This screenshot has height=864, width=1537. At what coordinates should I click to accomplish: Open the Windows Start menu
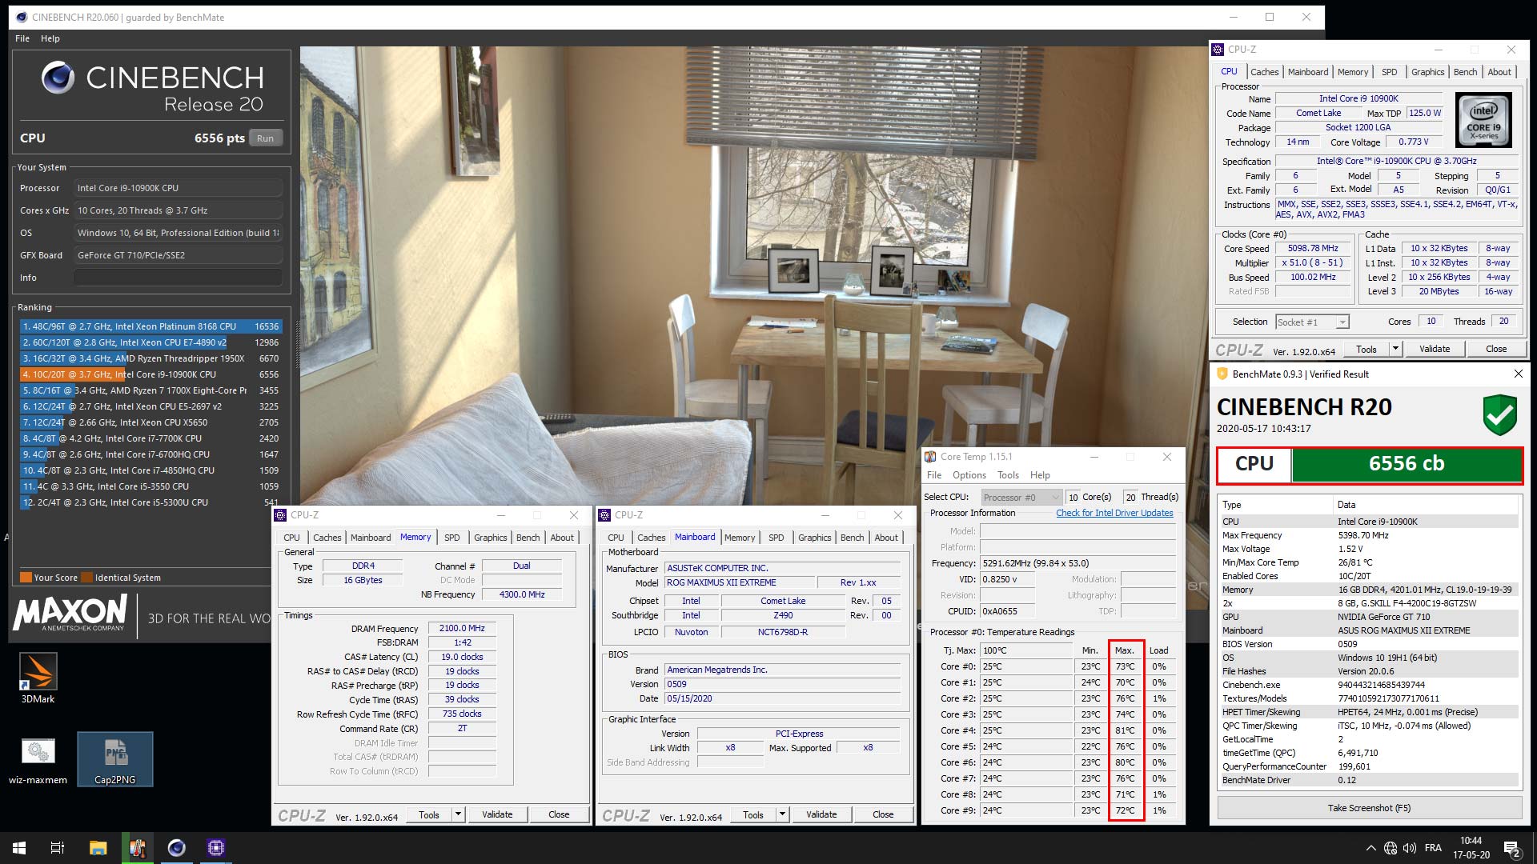point(19,848)
